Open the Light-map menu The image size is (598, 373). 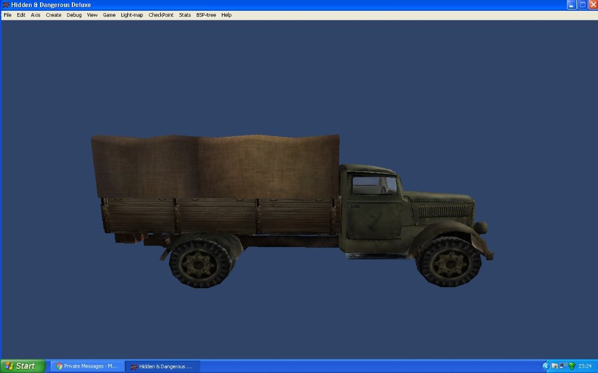click(x=132, y=15)
